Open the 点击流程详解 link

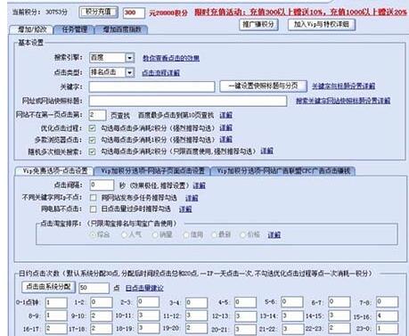(160, 73)
